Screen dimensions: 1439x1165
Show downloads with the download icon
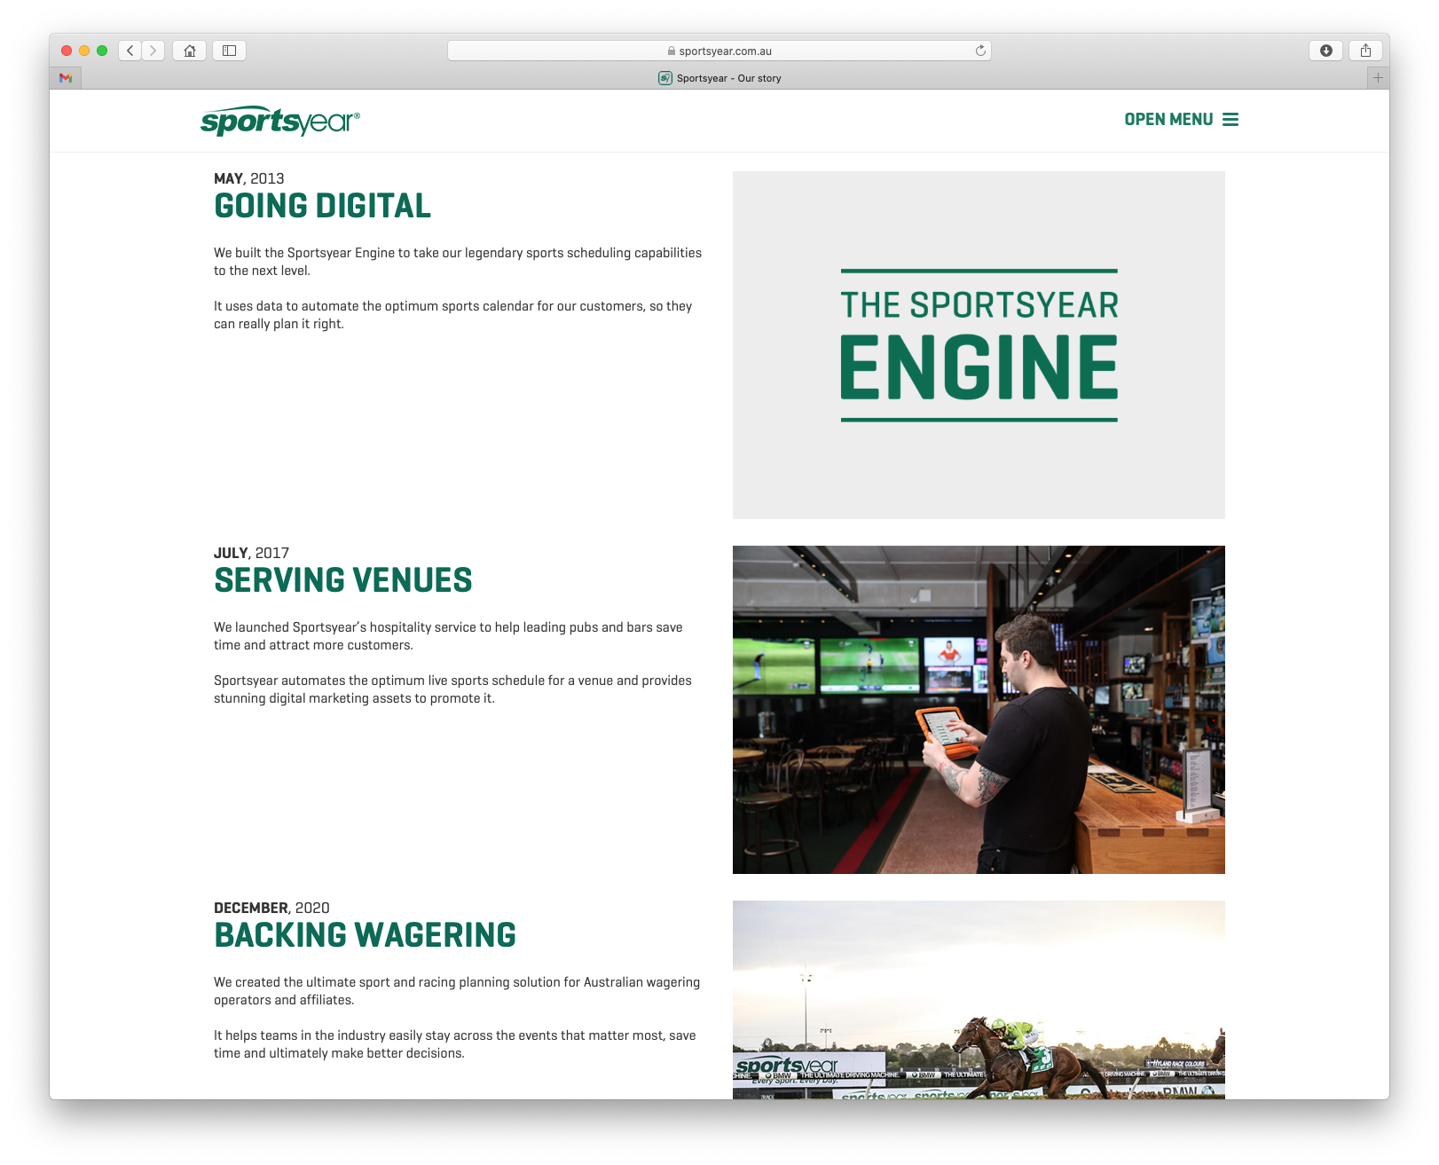[x=1325, y=51]
